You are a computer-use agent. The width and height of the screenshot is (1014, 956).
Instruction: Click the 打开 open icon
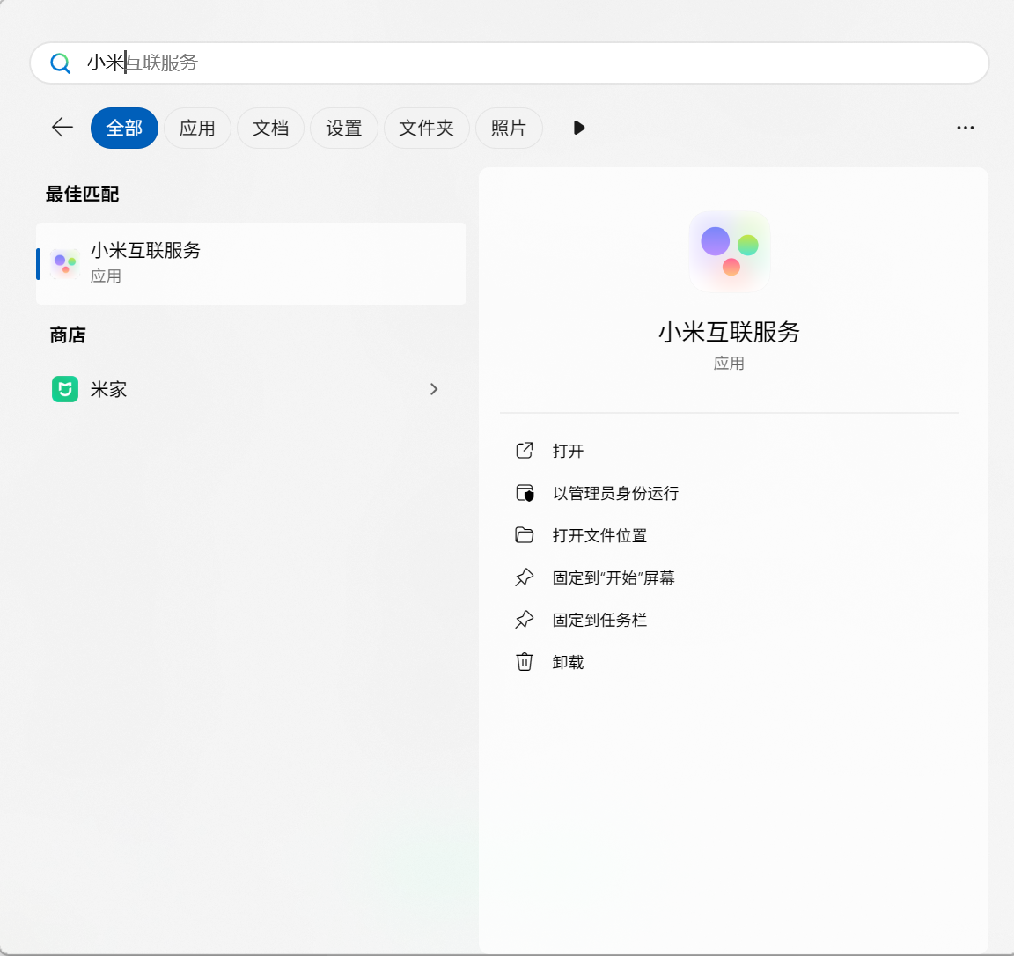pyautogui.click(x=525, y=450)
